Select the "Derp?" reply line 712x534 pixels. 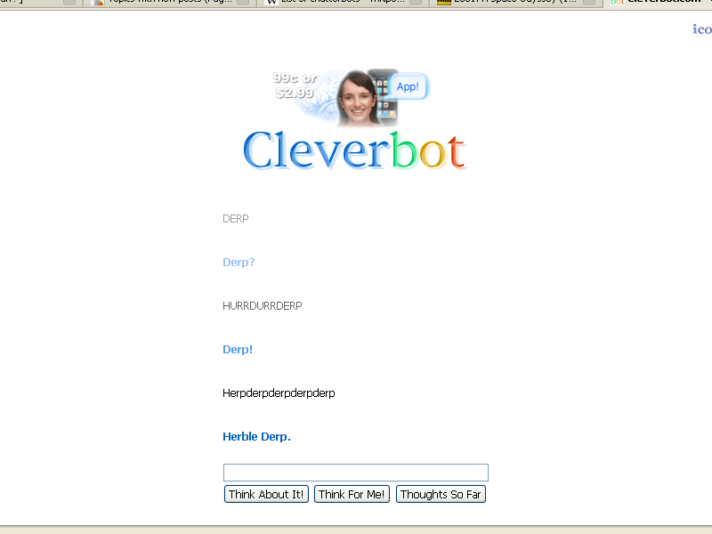239,262
